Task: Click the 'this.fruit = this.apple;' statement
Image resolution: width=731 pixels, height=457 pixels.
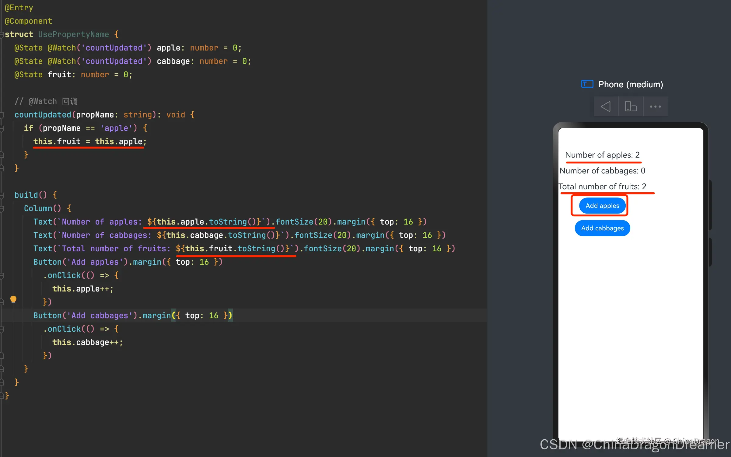Action: click(90, 141)
